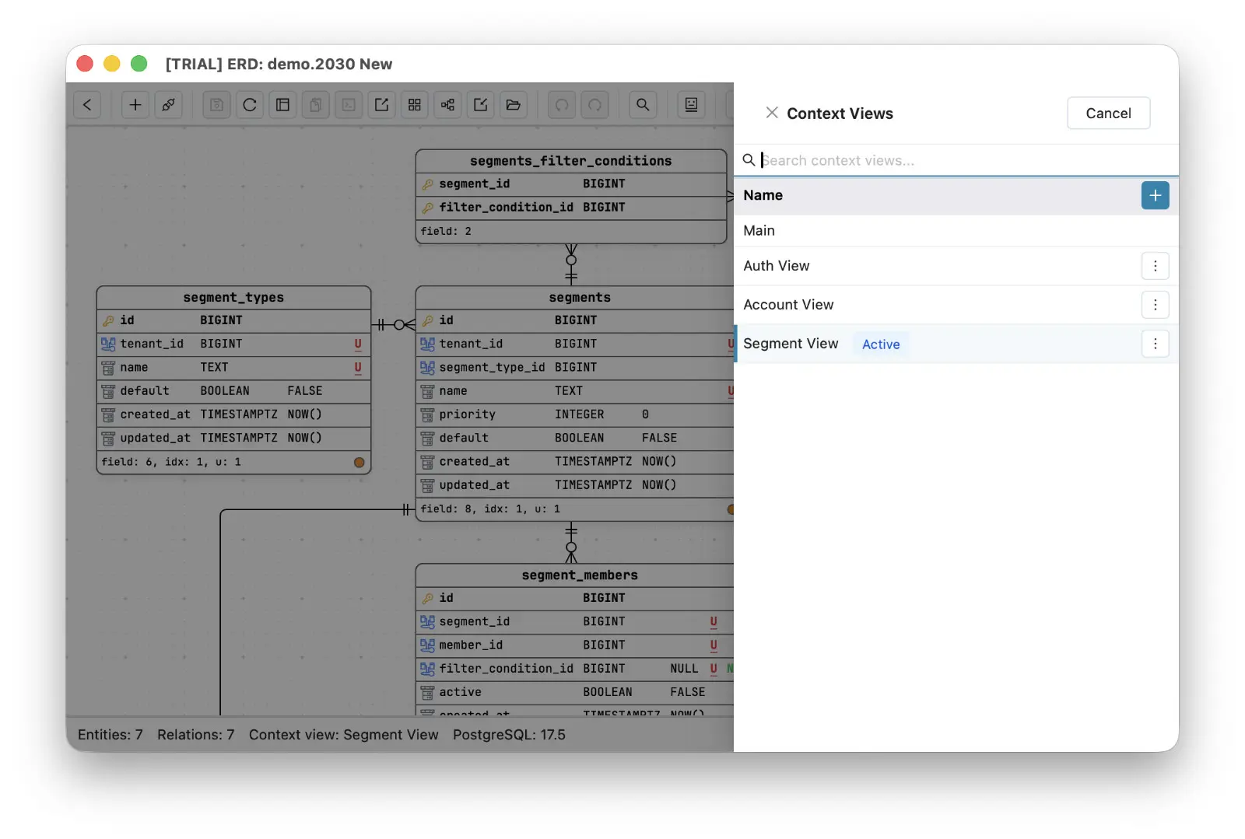The image size is (1245, 839).
Task: Click the key icon beside filter_condition_id BIGINT in segments_filter_conditions
Action: coord(427,208)
